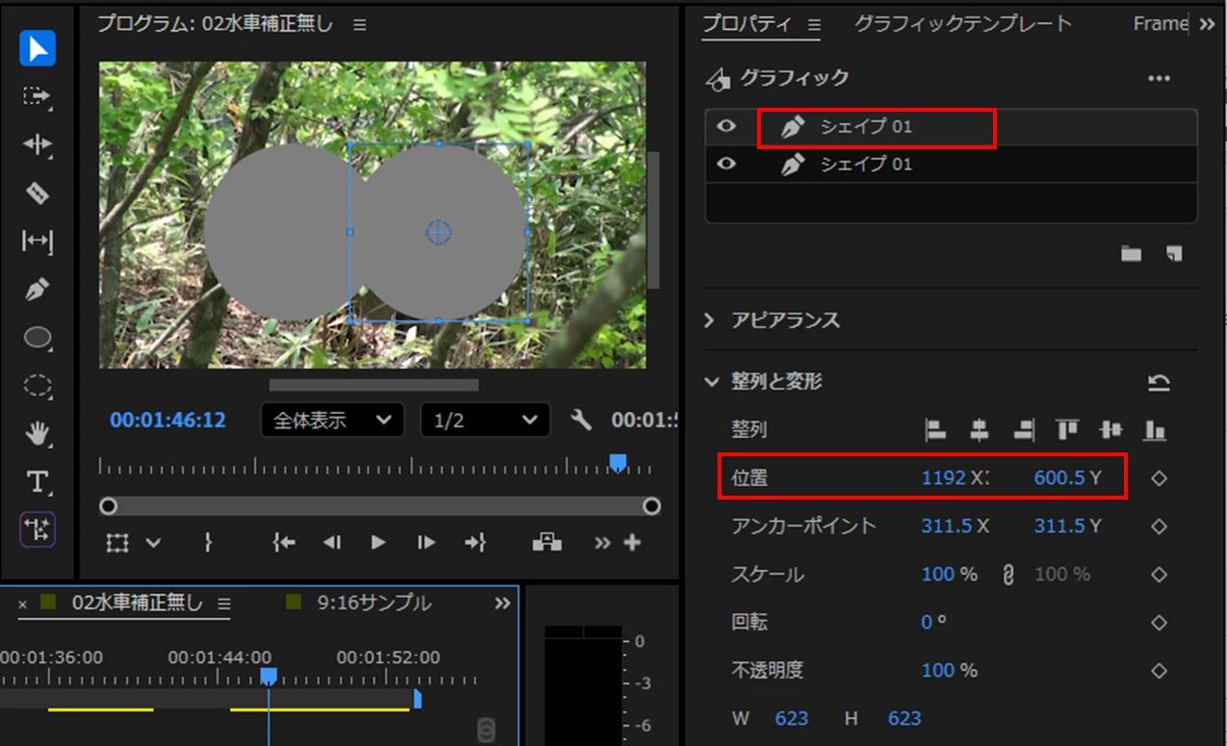
Task: Toggle アンカーポイント keyframe animation
Action: coord(1160,527)
